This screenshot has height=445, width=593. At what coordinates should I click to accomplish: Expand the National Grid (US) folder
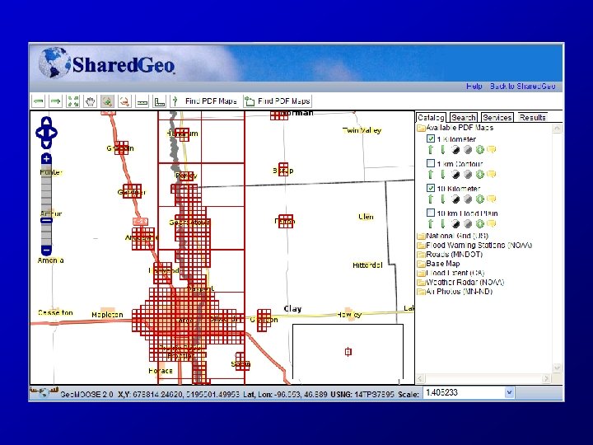421,237
